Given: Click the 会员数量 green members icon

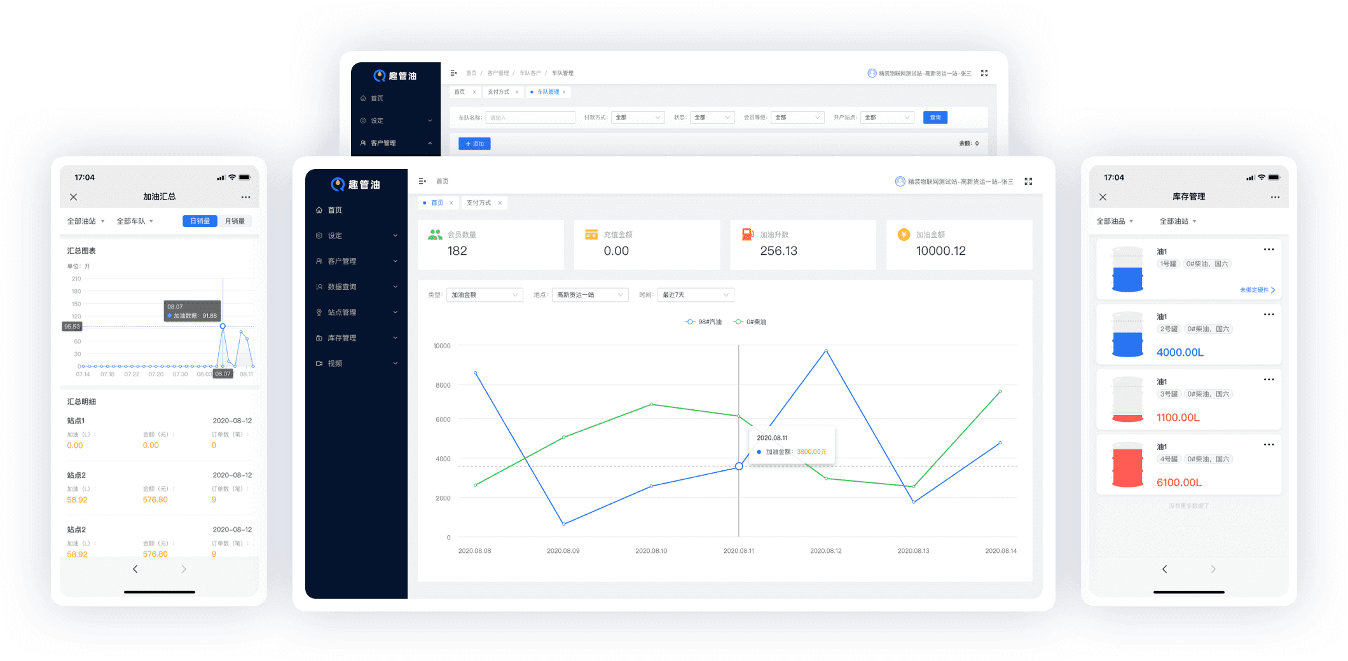Looking at the screenshot, I should [x=435, y=235].
